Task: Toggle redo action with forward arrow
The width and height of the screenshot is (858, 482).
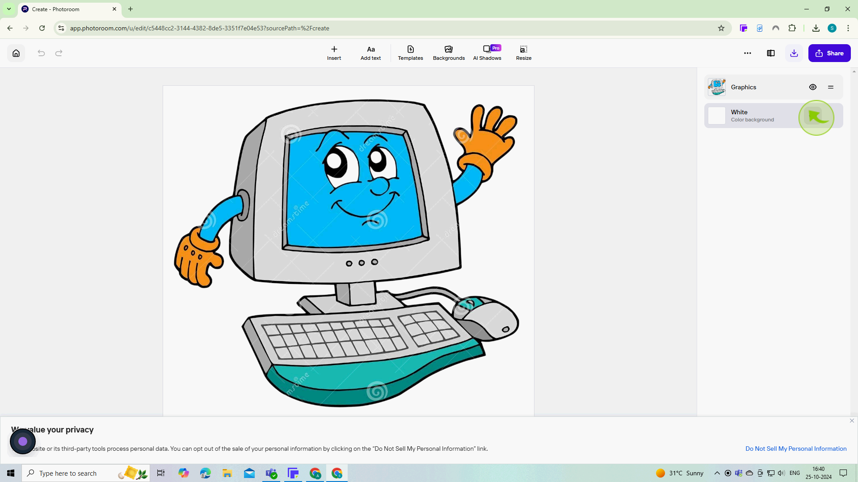Action: 59,53
